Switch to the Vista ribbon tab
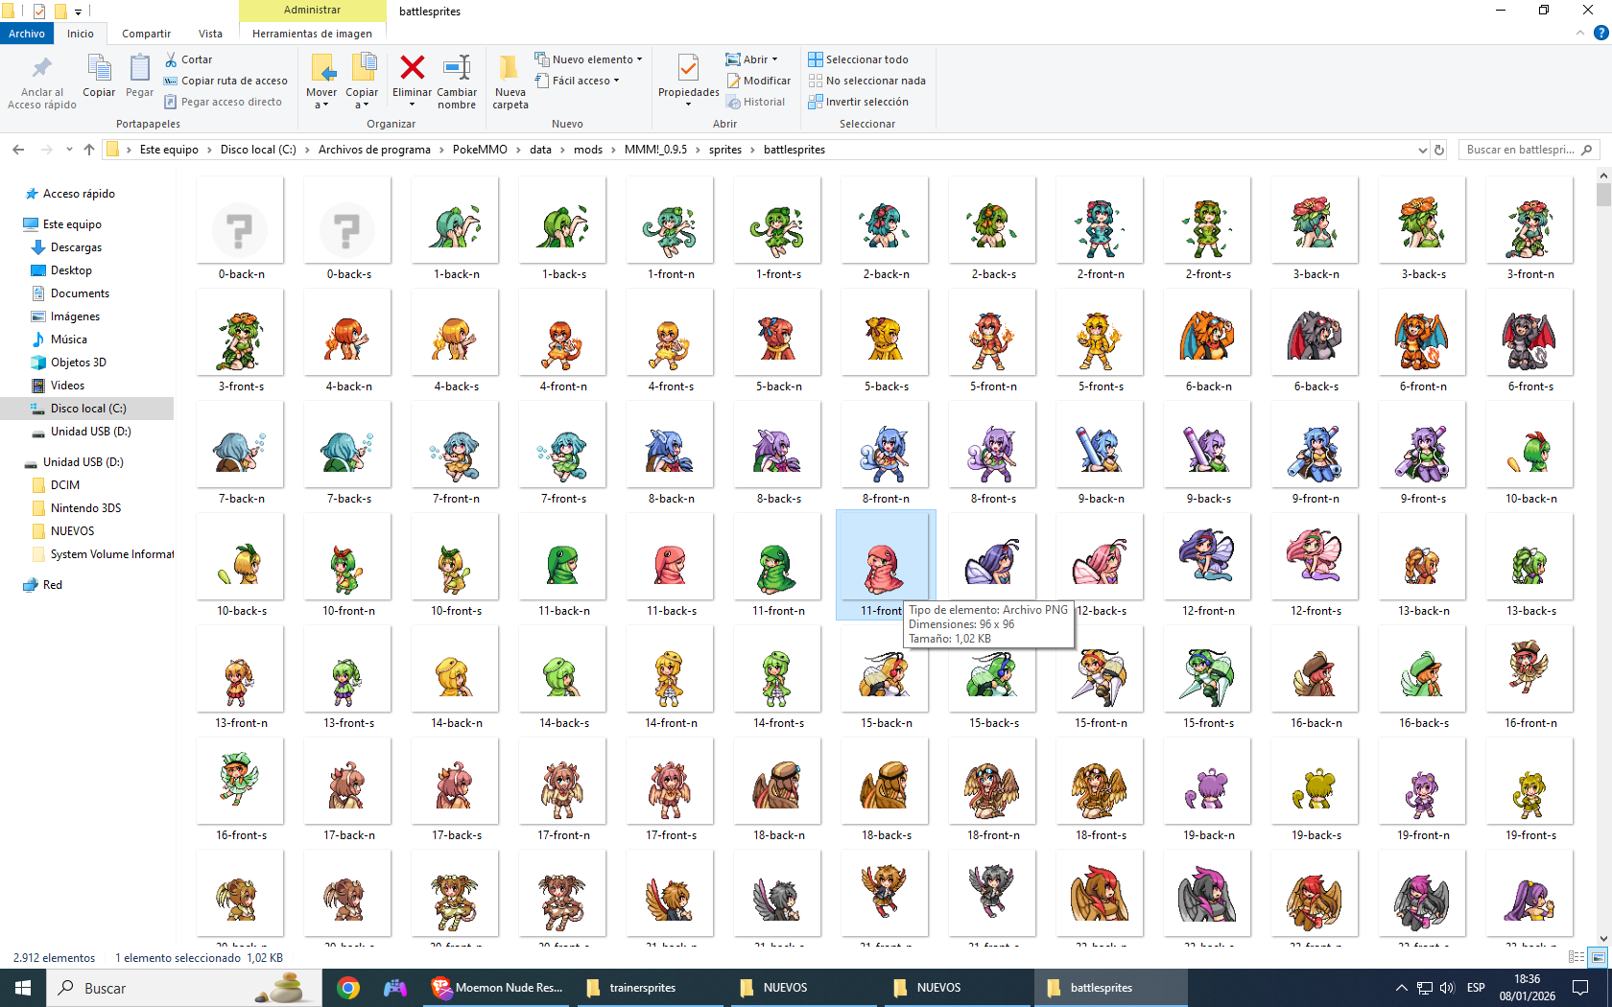Image resolution: width=1612 pixels, height=1007 pixels. [210, 34]
